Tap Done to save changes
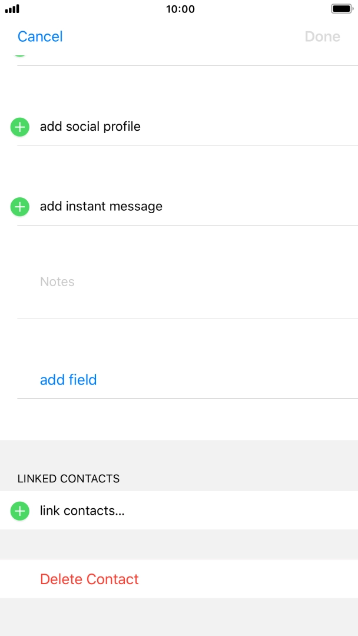The width and height of the screenshot is (358, 636). coord(322,36)
